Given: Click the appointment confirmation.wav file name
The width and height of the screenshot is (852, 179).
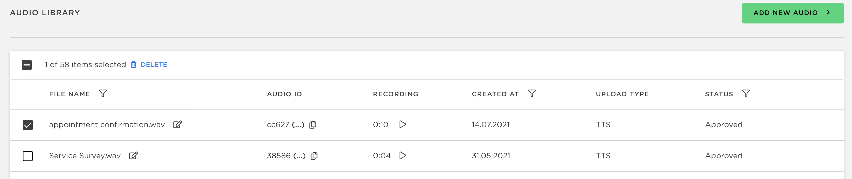Looking at the screenshot, I should pos(107,124).
